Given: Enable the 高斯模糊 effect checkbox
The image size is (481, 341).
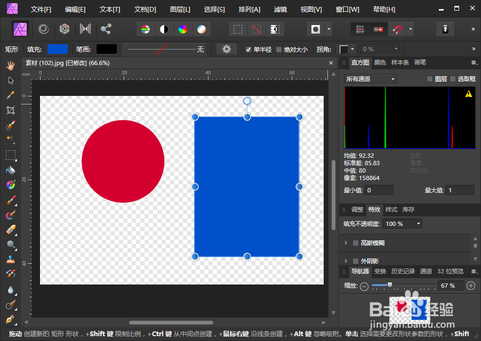Looking at the screenshot, I should click(x=355, y=243).
